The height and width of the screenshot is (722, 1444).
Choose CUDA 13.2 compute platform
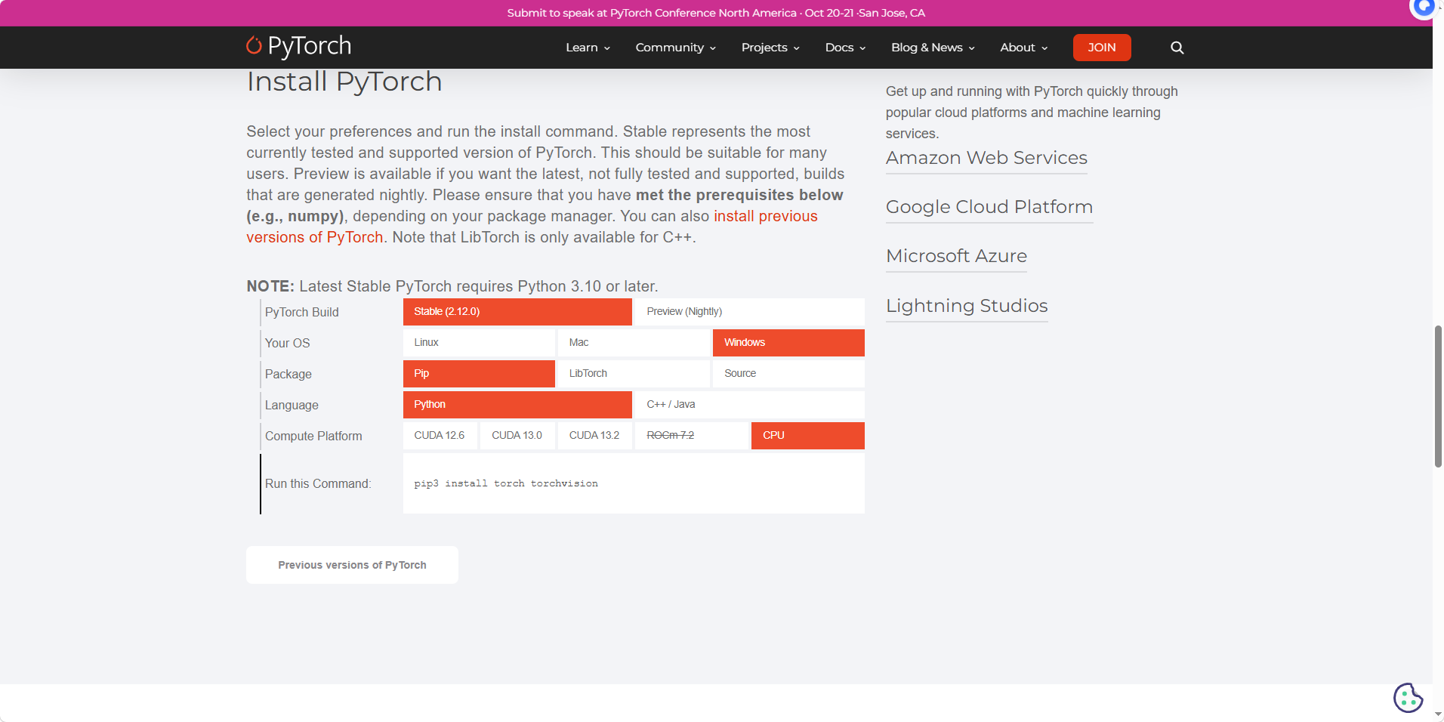[595, 436]
